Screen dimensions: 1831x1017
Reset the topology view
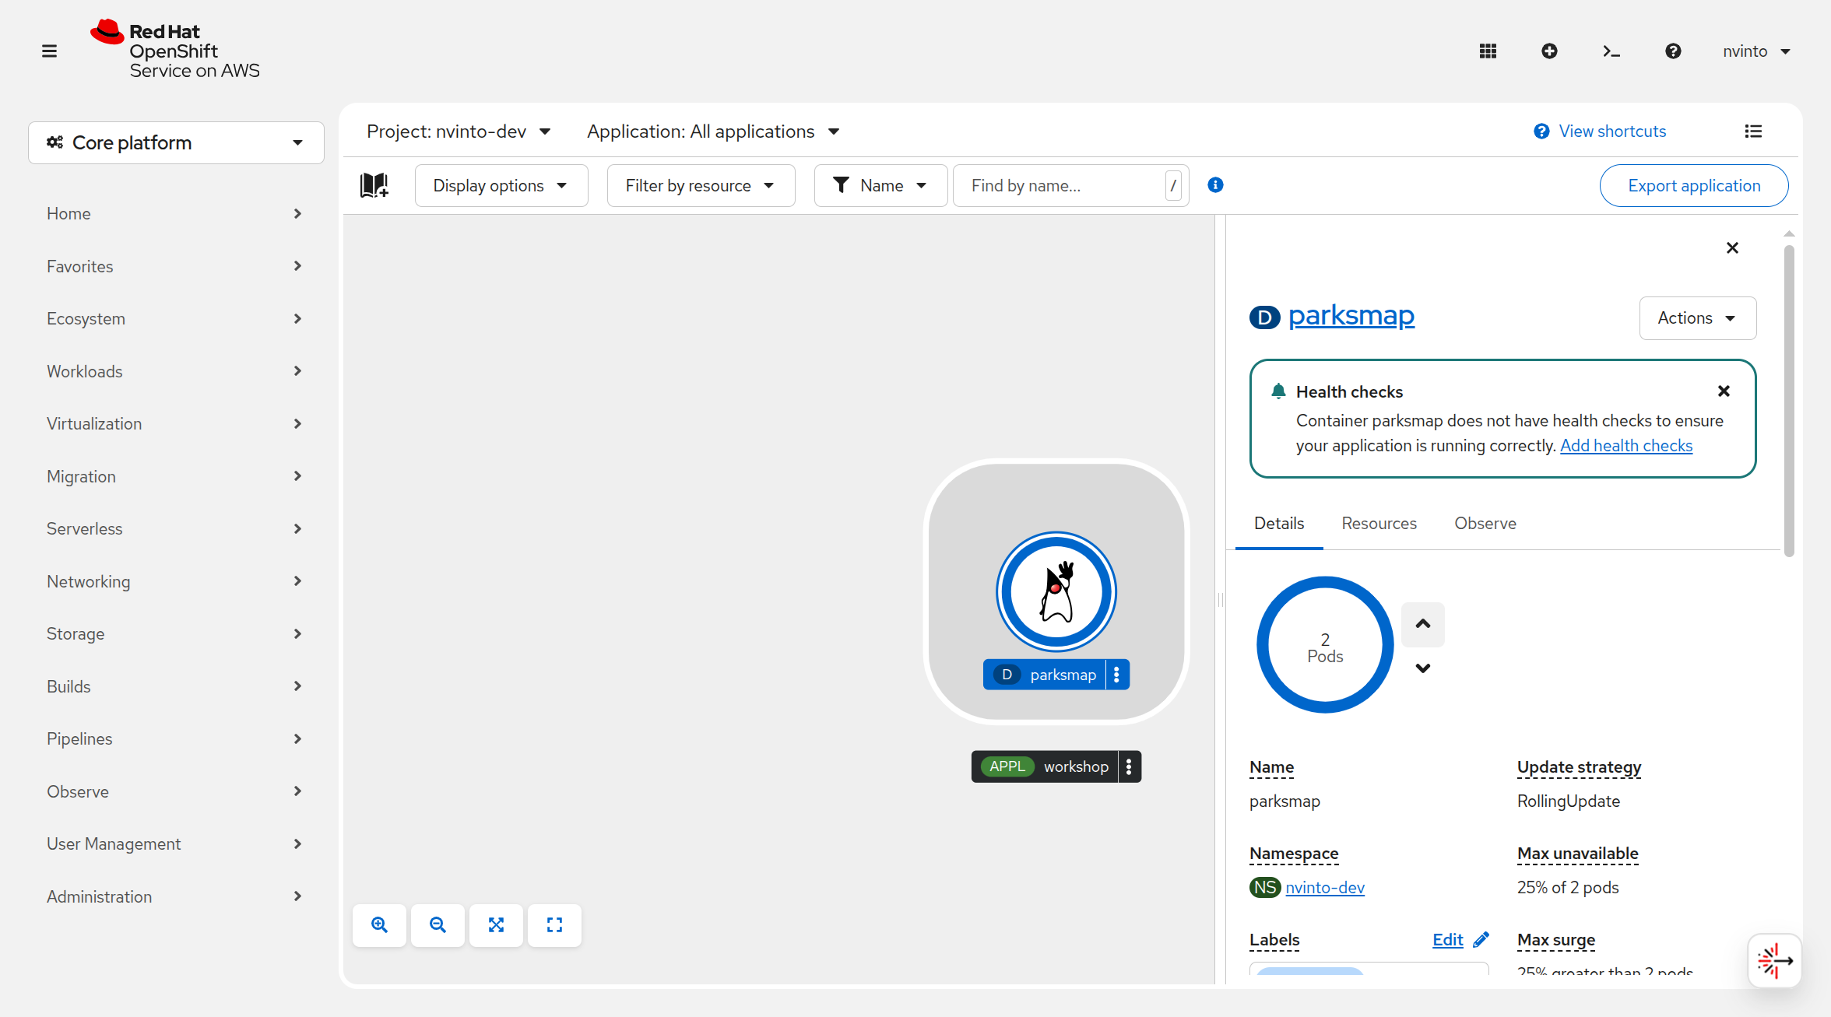click(x=554, y=925)
